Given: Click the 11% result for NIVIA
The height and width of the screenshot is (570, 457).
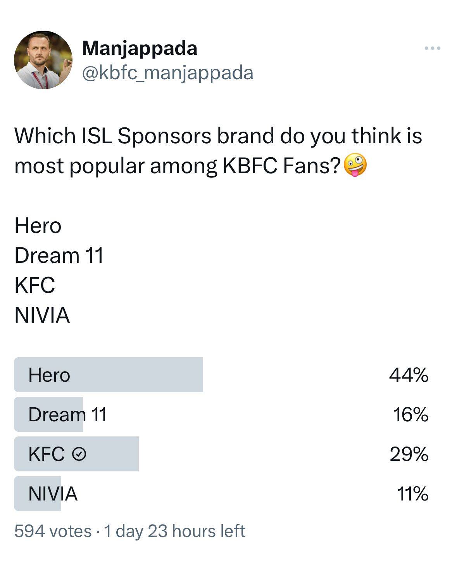Looking at the screenshot, I should 412,494.
